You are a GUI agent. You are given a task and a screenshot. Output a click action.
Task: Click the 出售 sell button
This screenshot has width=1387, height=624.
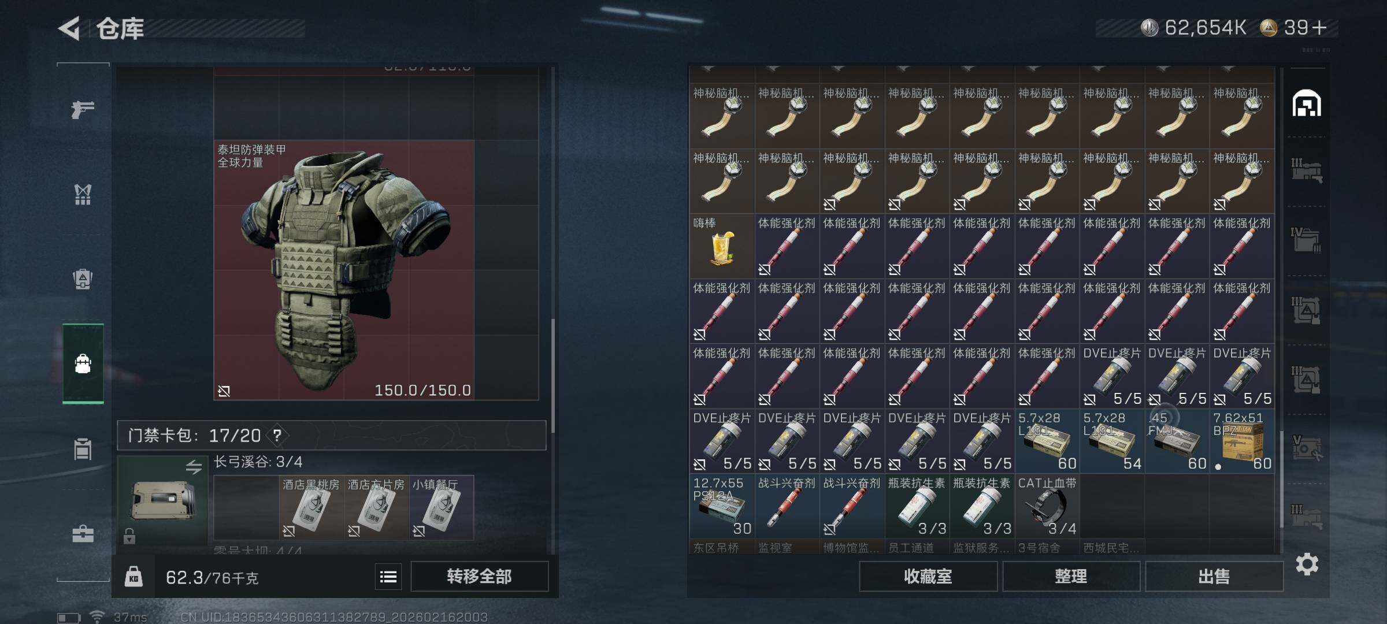pyautogui.click(x=1214, y=577)
